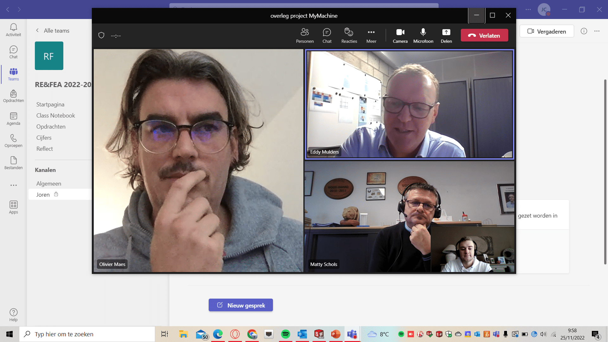Viewport: 608px width, 342px height.
Task: Open Help in the Teams sidebar
Action: coord(13,315)
